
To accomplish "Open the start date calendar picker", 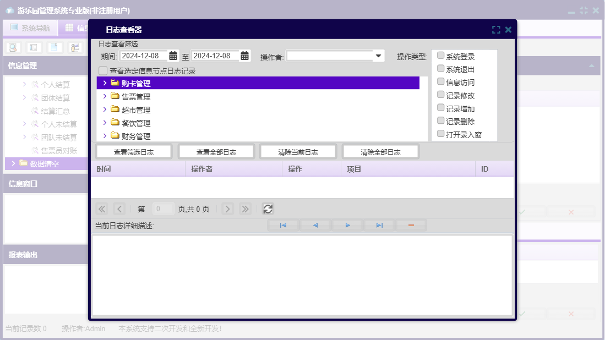I will [173, 56].
